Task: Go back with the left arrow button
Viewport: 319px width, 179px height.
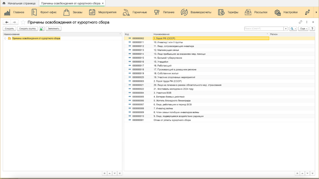Action: point(7,22)
